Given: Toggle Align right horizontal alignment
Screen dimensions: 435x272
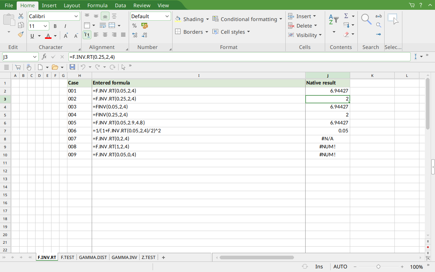Looking at the screenshot, I should point(114,35).
